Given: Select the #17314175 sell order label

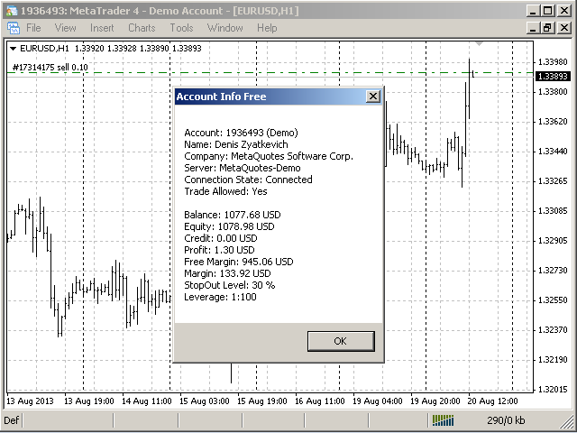Looking at the screenshot, I should 50,68.
